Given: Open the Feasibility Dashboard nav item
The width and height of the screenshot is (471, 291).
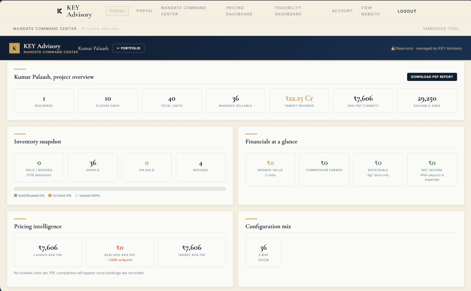Looking at the screenshot, I should (x=288, y=11).
